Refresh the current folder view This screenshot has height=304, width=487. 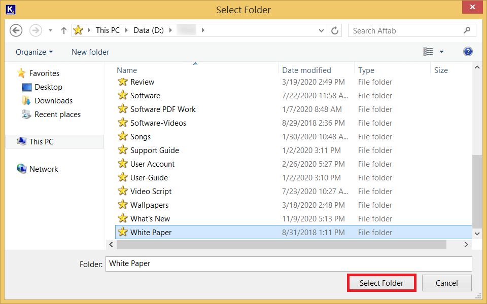pyautogui.click(x=334, y=30)
